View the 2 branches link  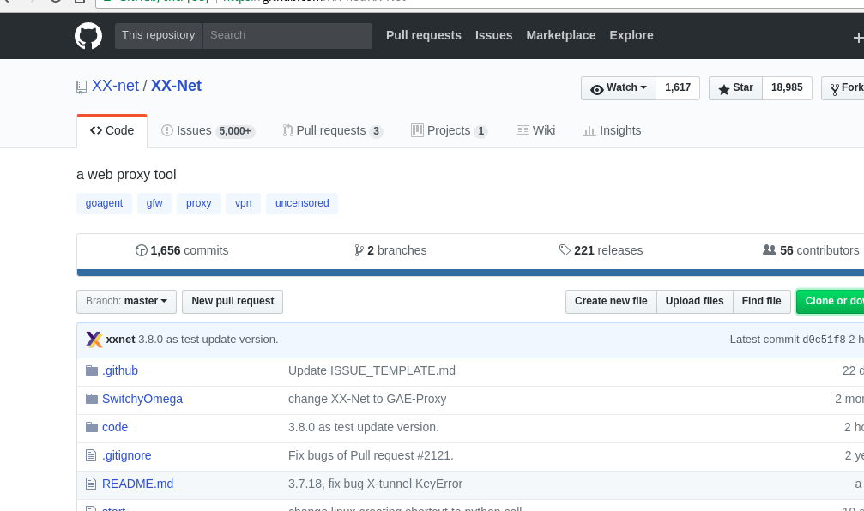pos(390,250)
